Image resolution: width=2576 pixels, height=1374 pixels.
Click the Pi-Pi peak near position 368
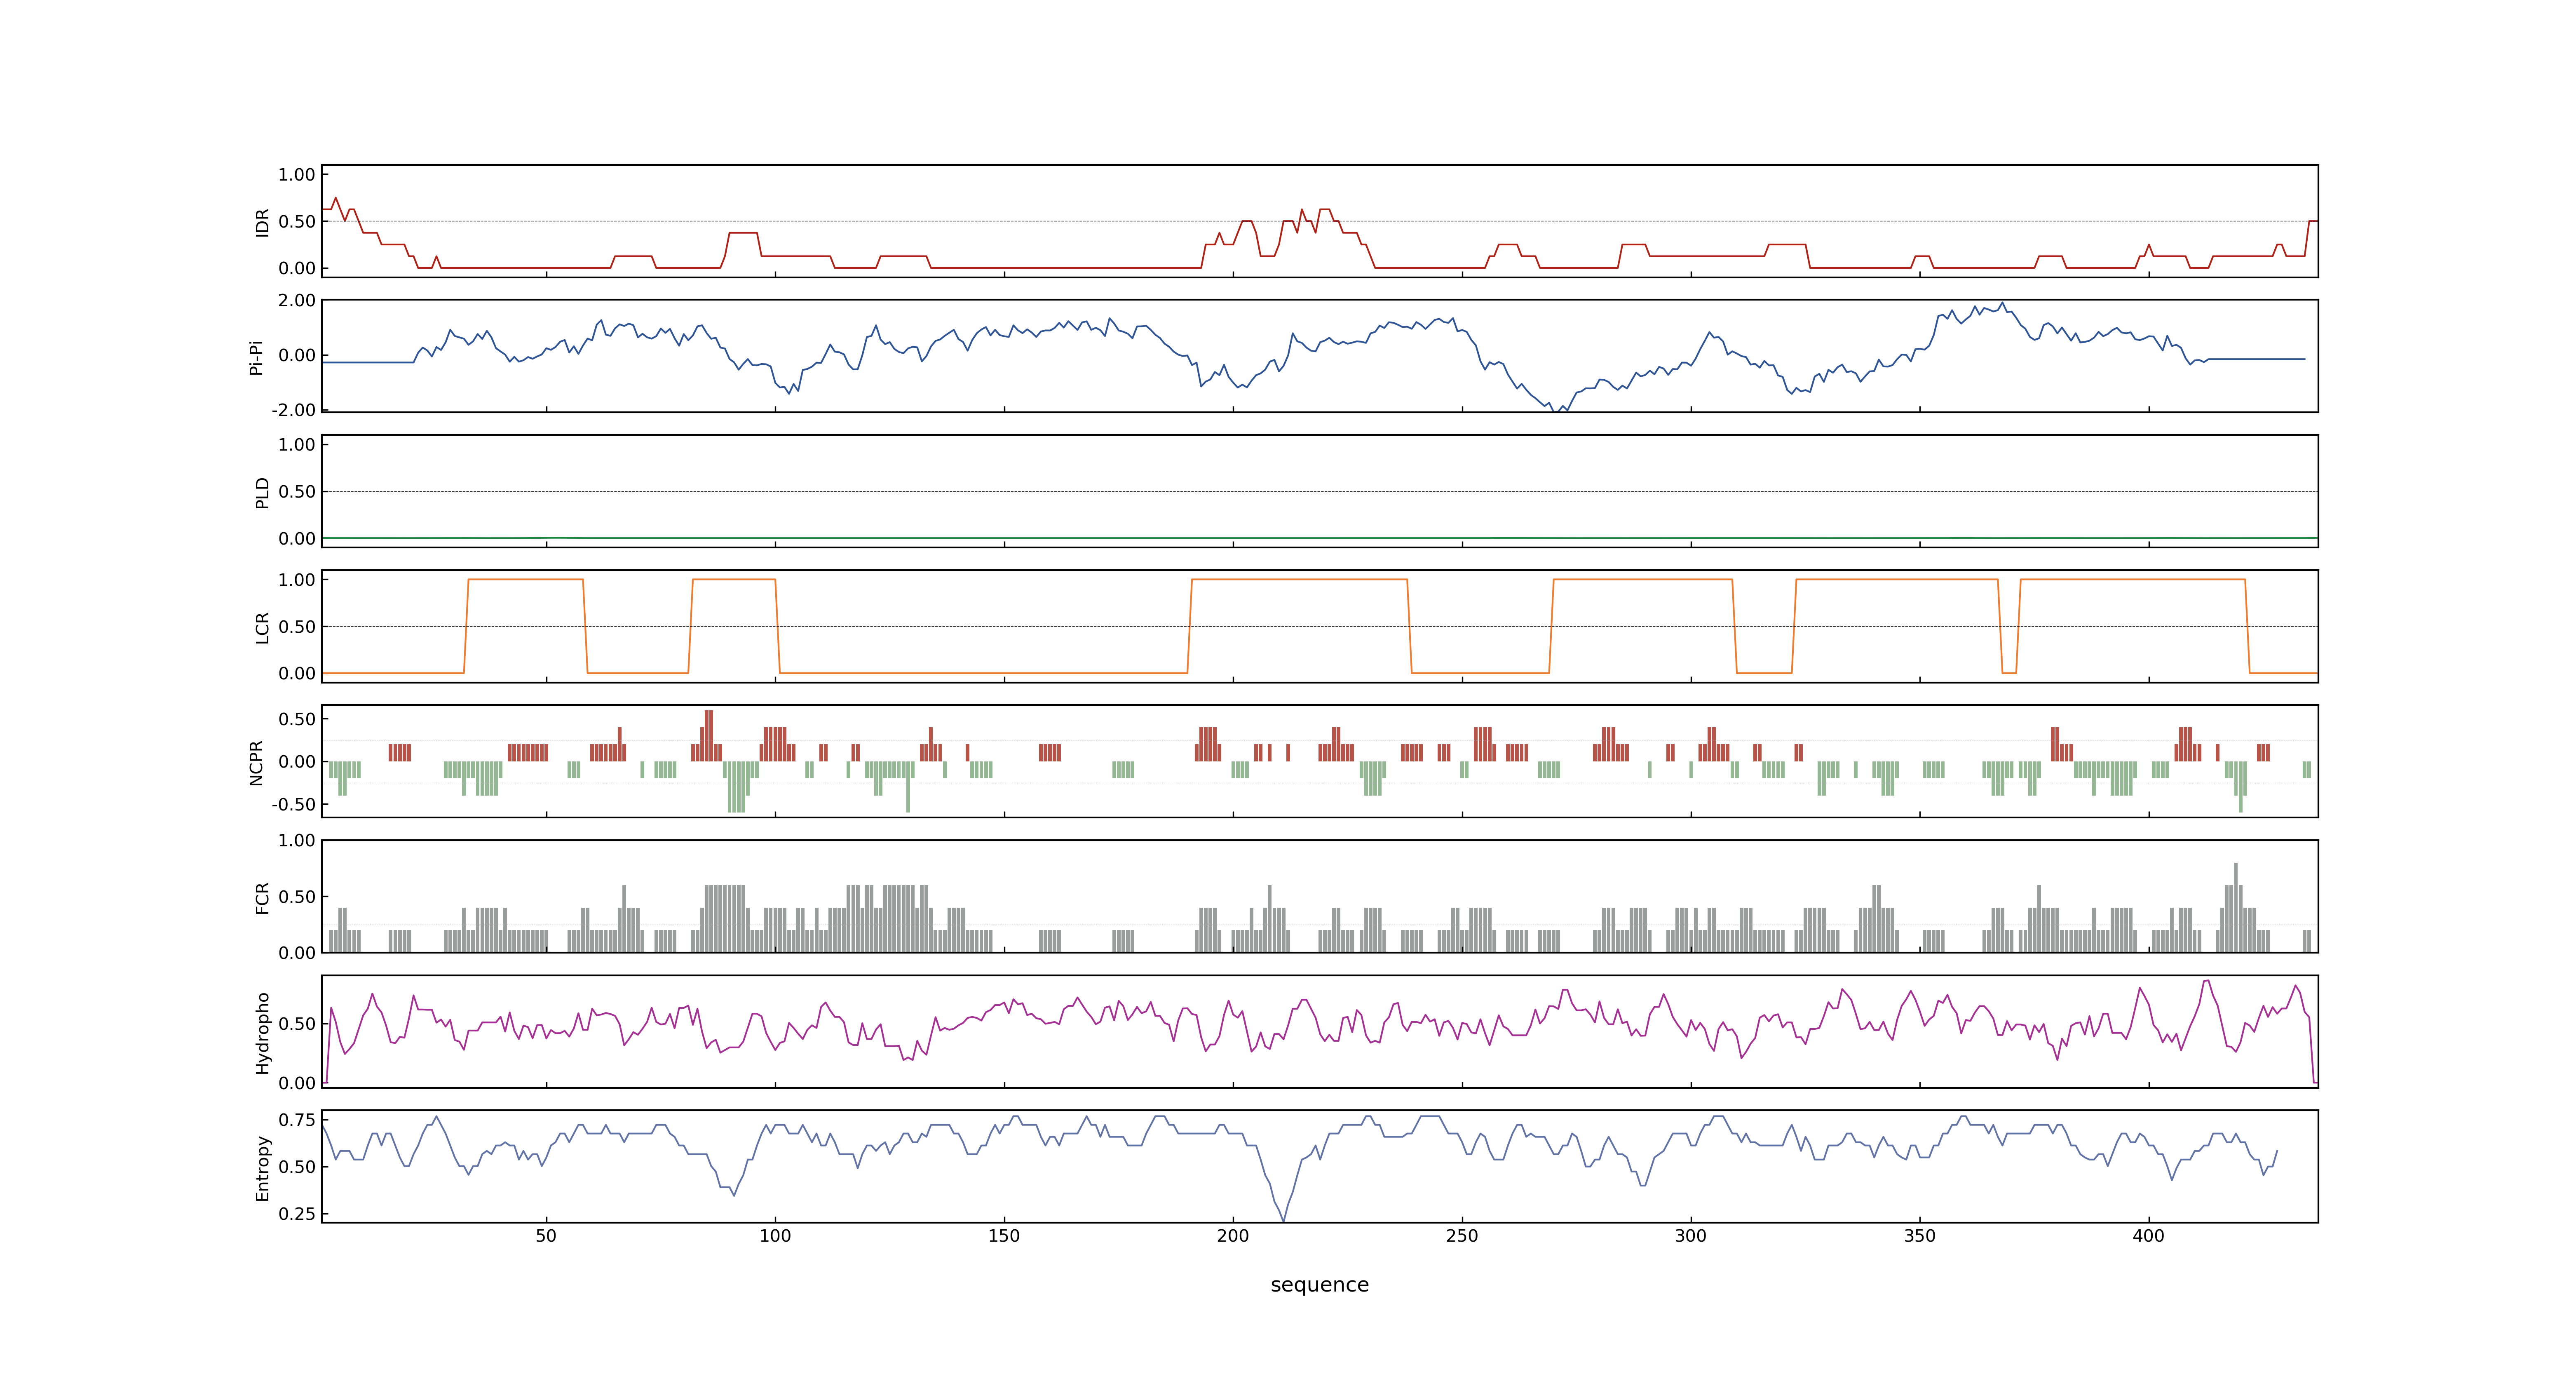tap(2002, 304)
